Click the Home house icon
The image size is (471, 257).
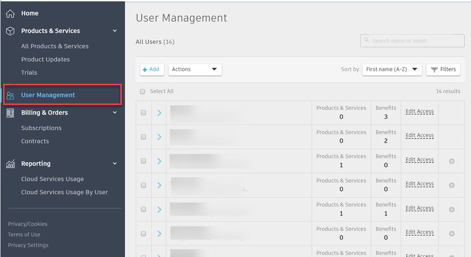[x=10, y=14]
